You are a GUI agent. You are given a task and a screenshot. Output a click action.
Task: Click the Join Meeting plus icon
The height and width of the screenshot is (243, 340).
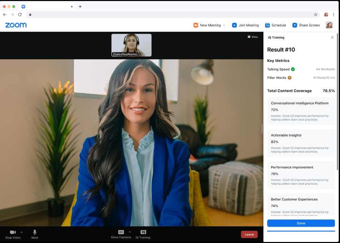pos(234,25)
